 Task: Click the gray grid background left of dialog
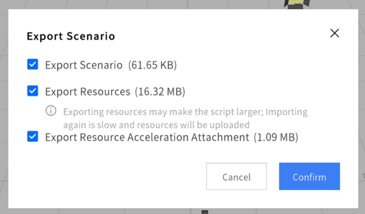(4, 107)
